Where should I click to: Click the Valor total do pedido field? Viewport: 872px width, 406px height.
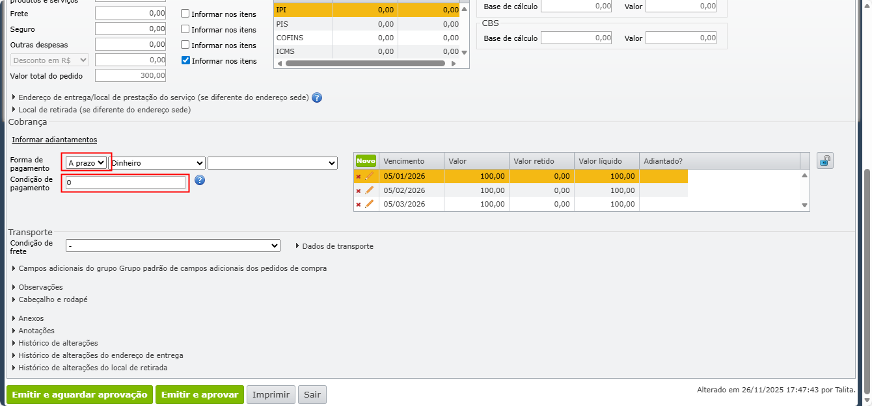[131, 75]
